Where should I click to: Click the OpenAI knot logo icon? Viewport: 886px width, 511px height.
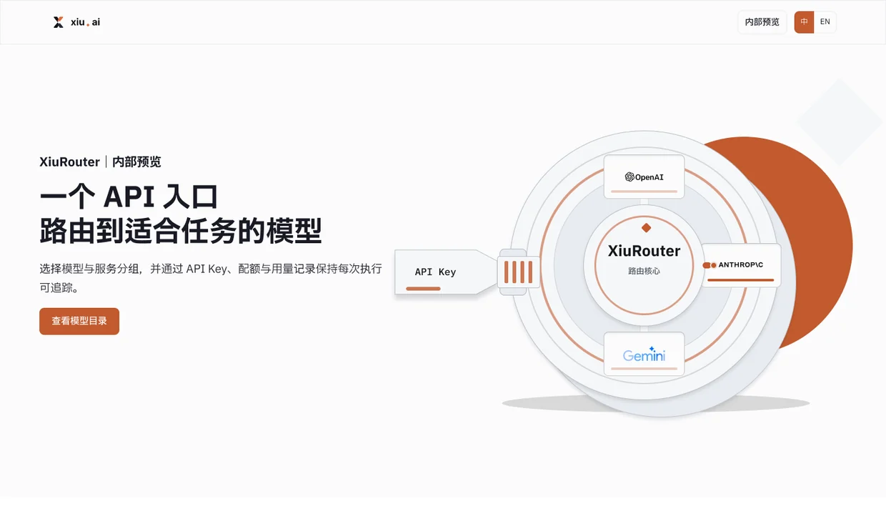(x=629, y=177)
